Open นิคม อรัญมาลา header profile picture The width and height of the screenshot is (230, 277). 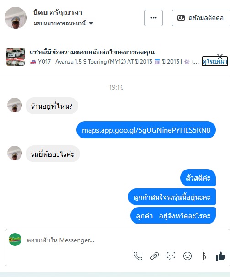16,18
